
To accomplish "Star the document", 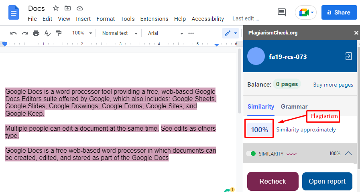I will coord(55,8).
